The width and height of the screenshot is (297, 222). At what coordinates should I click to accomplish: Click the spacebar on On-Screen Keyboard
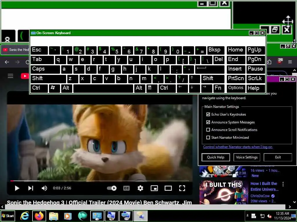(103, 88)
